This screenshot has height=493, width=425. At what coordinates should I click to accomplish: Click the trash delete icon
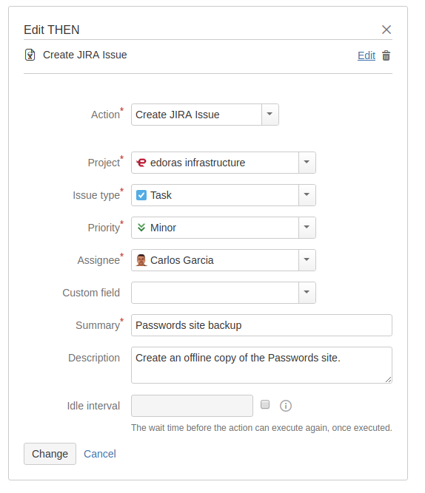coord(386,55)
